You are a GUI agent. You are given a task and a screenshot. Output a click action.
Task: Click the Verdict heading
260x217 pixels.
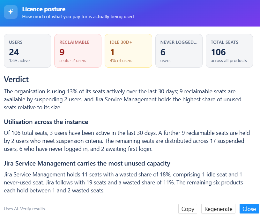click(x=16, y=80)
